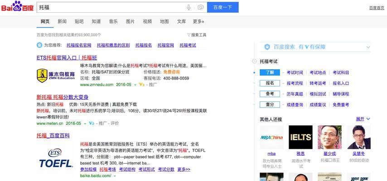Screen dimensions: 387x181
Task: Switch to the 网页 tab
Action: [x=45, y=22]
